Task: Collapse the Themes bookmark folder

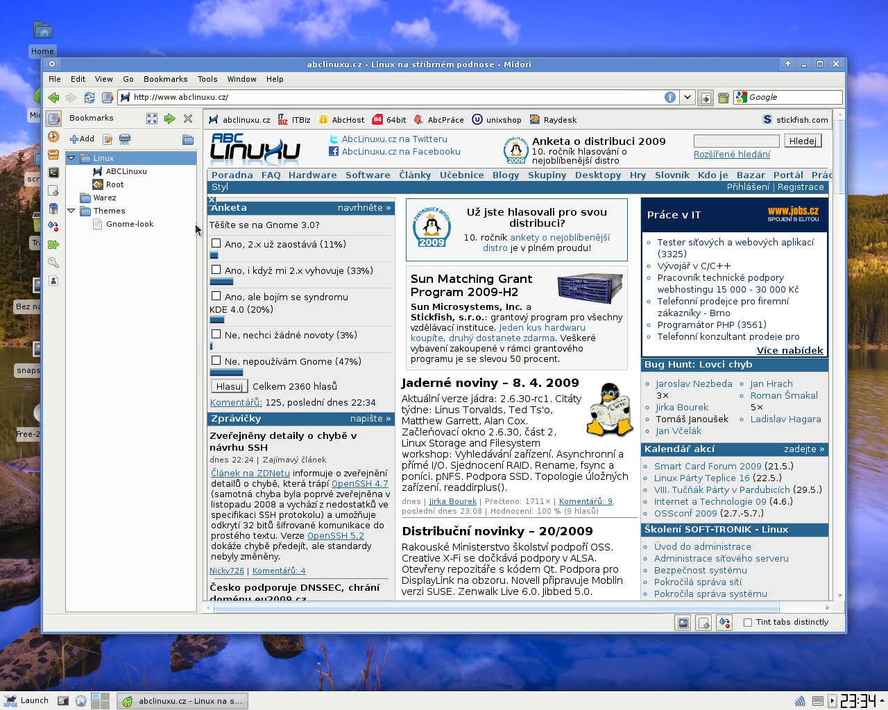Action: click(x=71, y=211)
